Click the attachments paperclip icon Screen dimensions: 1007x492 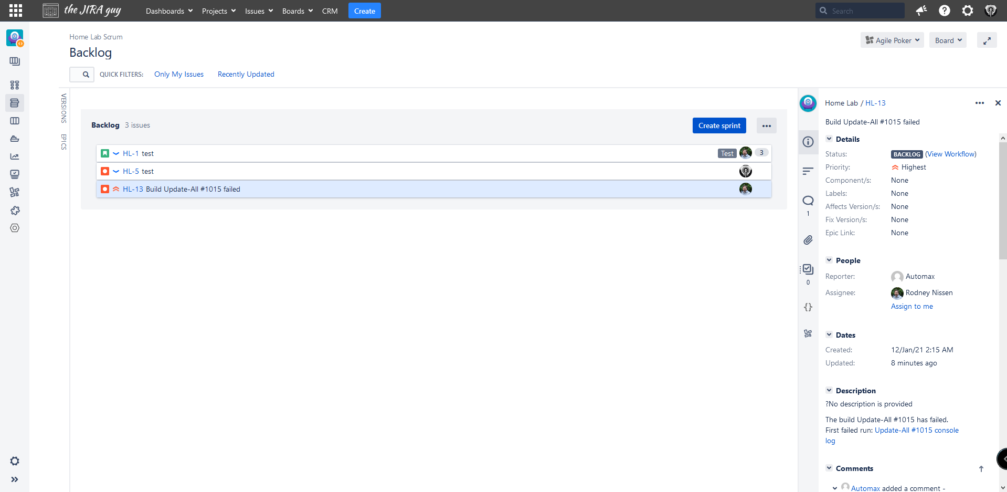(x=808, y=240)
